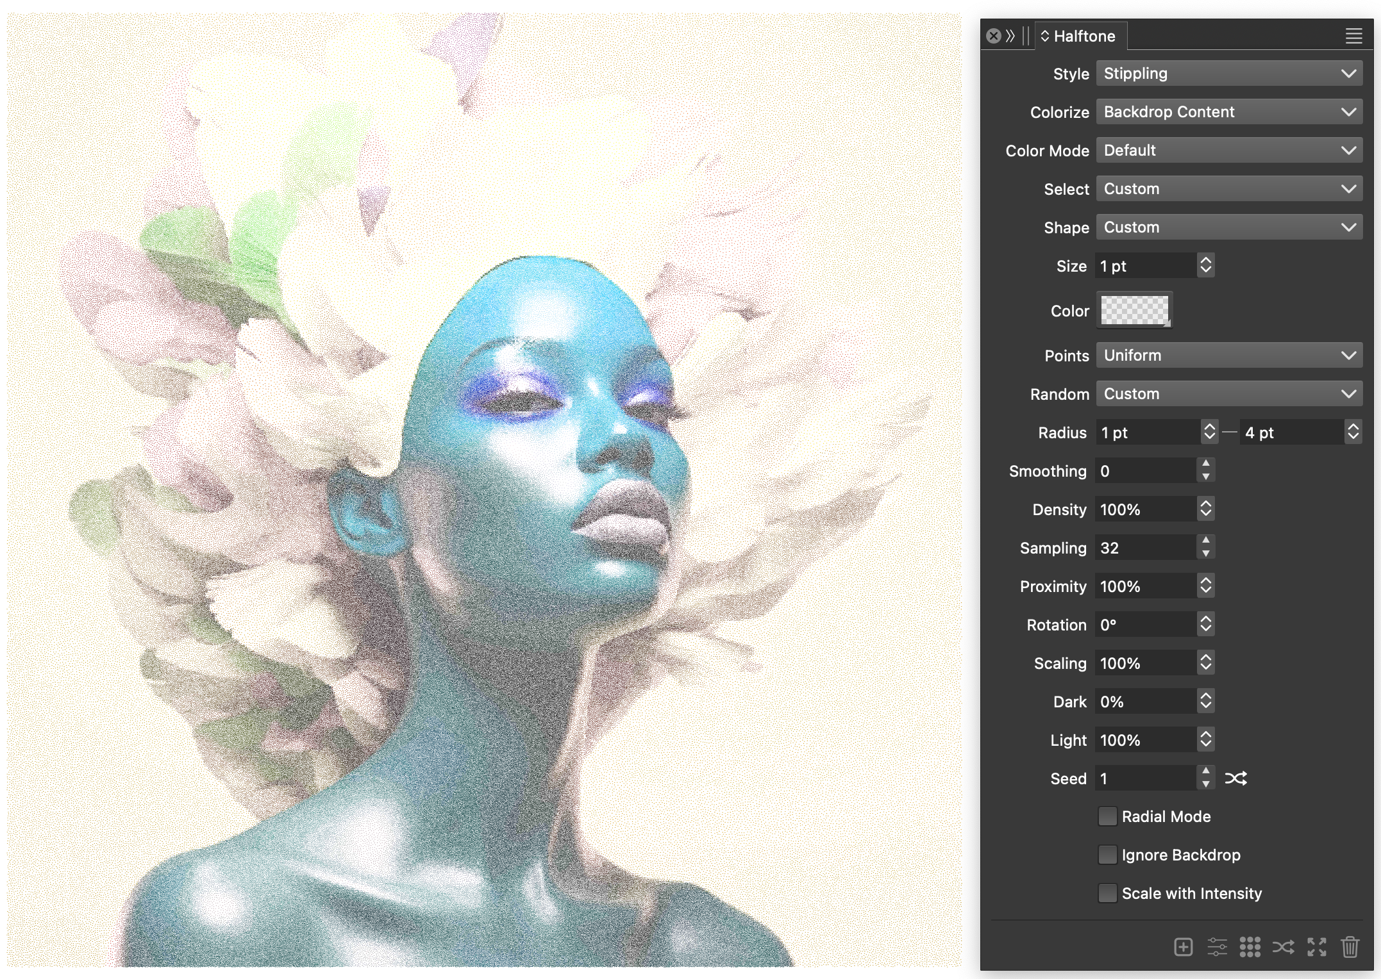Enable the Radial Mode checkbox
Viewport: 1381px width, 979px height.
tap(1107, 816)
